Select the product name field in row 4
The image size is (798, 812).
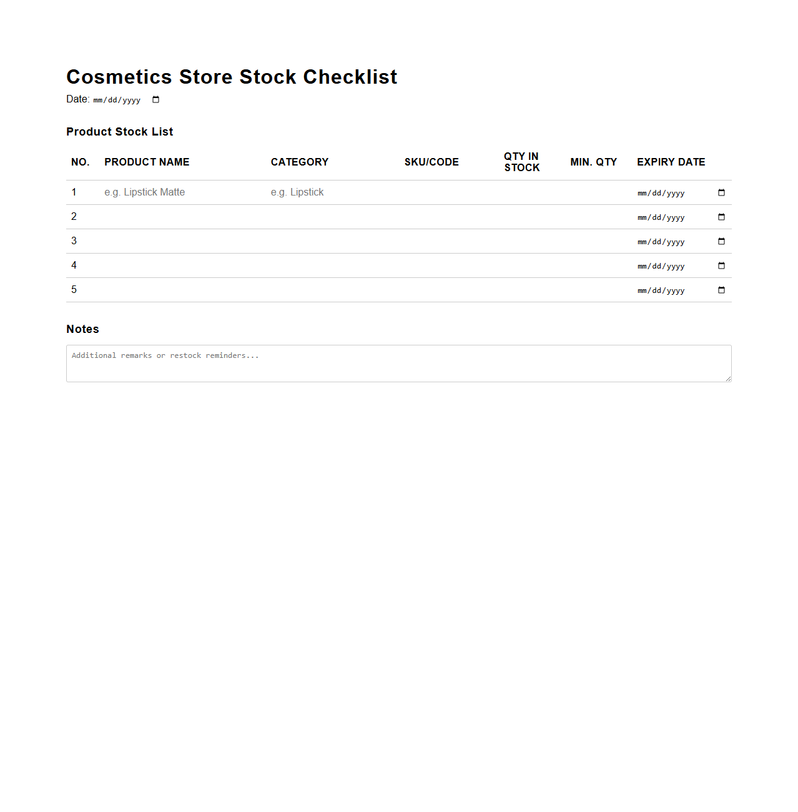point(175,265)
